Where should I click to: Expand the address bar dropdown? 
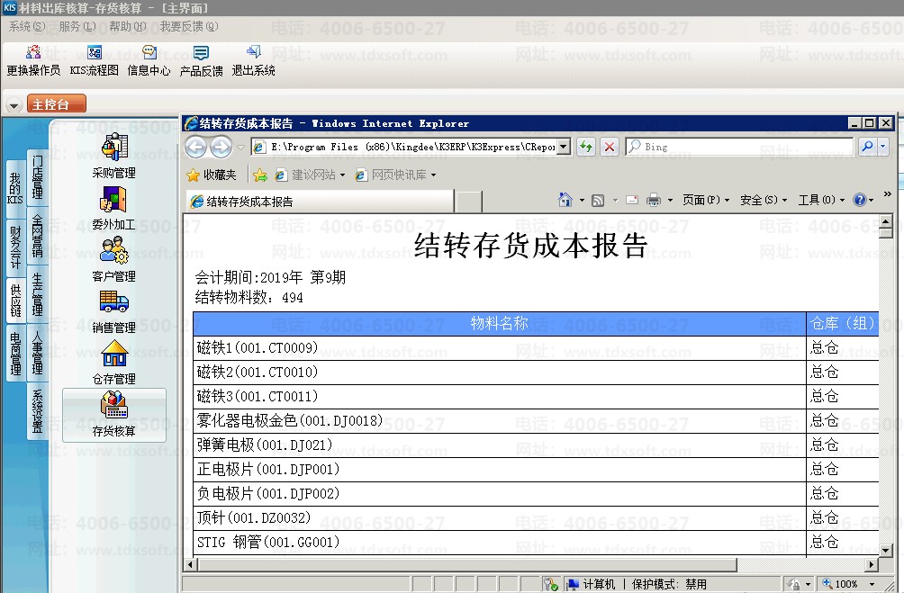[x=564, y=147]
